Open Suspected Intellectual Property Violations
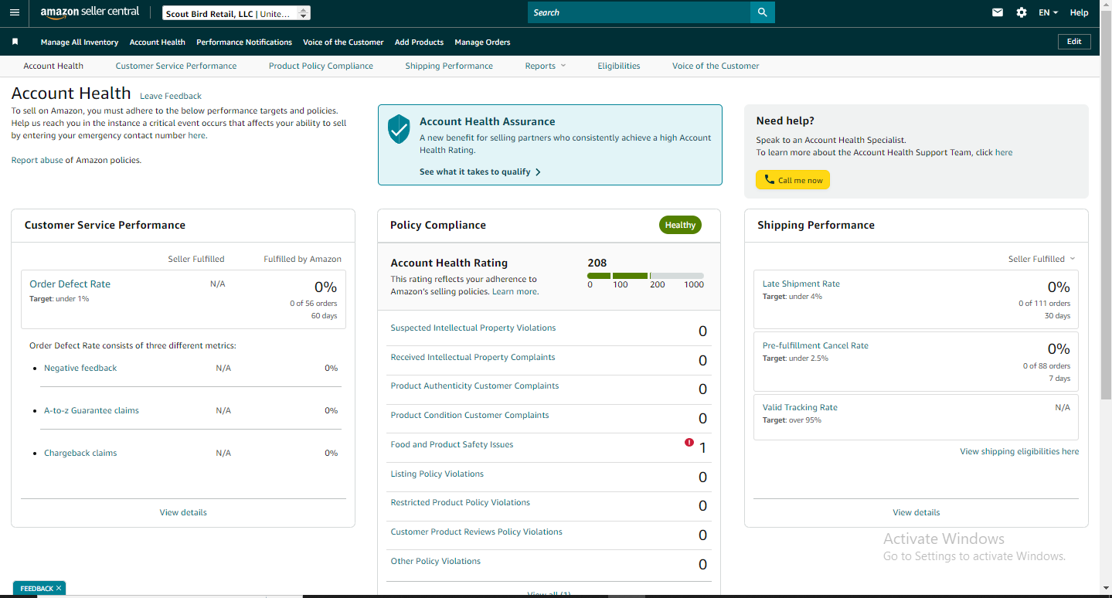 (473, 328)
